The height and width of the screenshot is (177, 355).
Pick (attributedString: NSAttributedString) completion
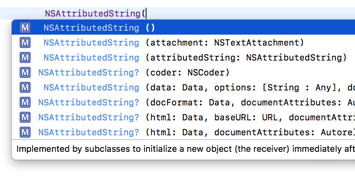point(183,57)
